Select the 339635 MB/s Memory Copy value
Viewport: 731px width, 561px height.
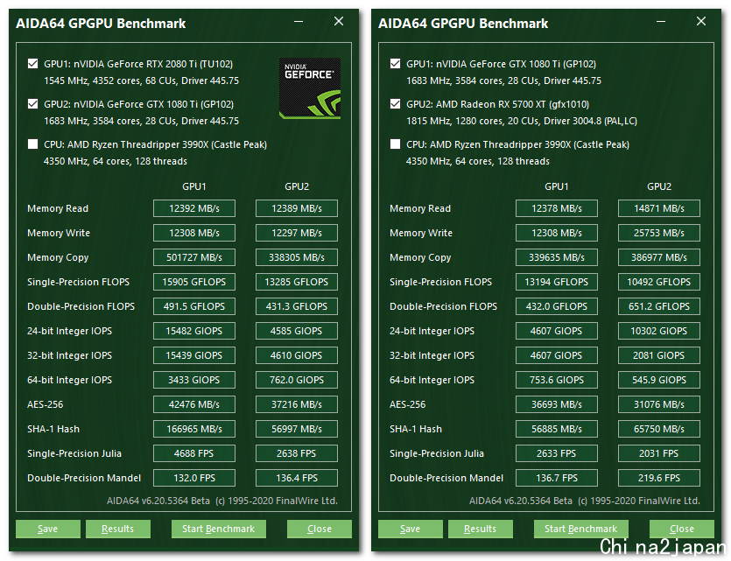[x=556, y=257]
